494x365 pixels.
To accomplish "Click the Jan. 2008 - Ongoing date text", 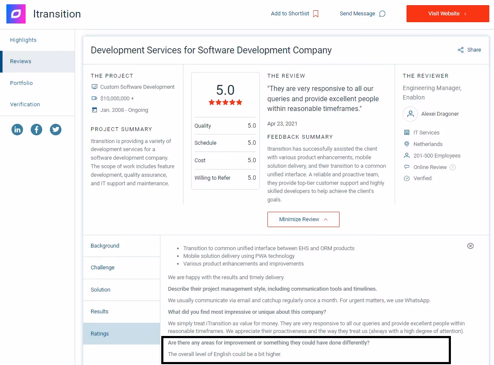I will [124, 110].
